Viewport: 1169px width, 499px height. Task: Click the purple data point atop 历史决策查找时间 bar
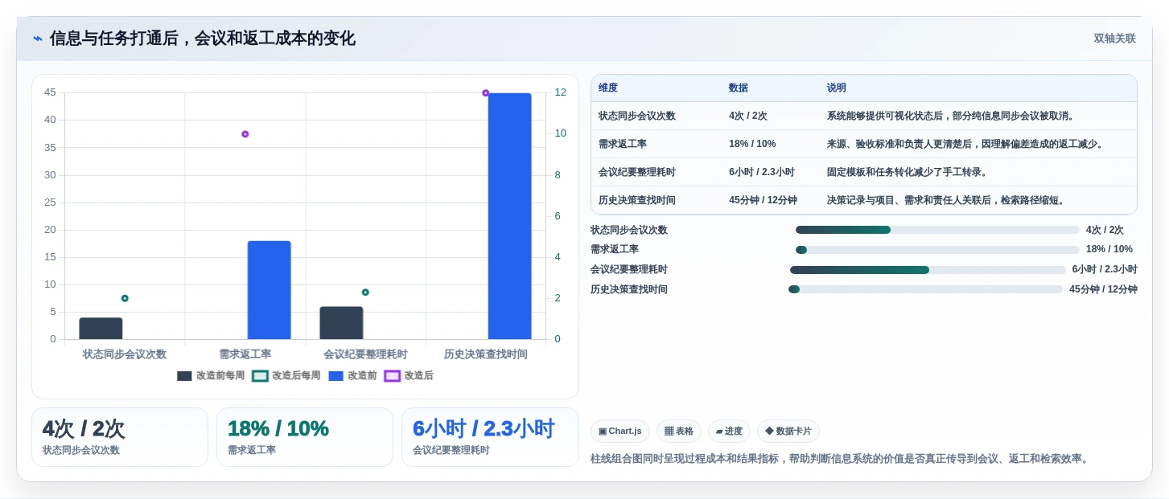(486, 93)
